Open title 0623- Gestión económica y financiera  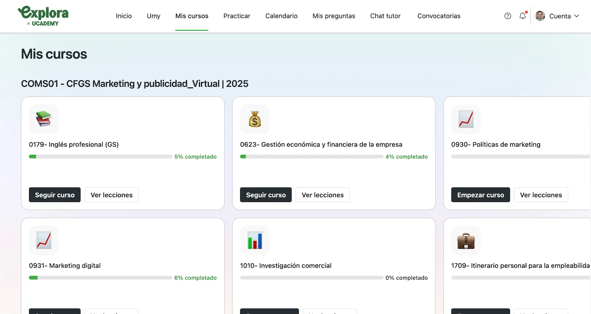click(321, 144)
